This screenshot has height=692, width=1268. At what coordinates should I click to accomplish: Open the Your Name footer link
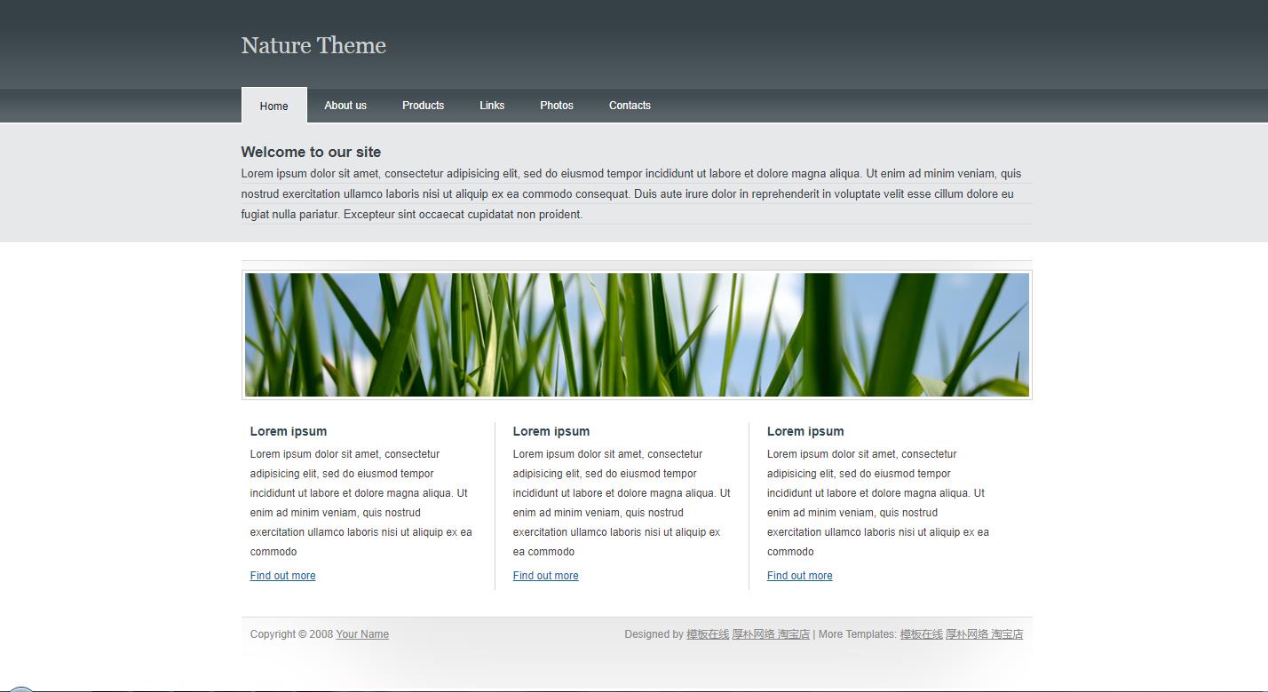tap(362, 634)
